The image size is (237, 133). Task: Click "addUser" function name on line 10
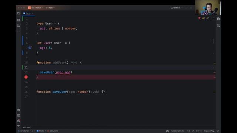click(x=59, y=62)
